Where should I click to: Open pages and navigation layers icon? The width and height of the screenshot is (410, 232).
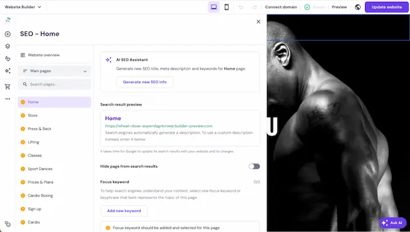[x=8, y=46]
